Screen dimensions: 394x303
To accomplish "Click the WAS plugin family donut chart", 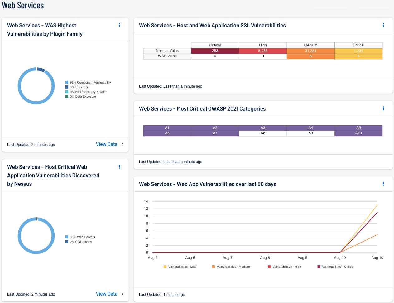I will tap(36, 86).
